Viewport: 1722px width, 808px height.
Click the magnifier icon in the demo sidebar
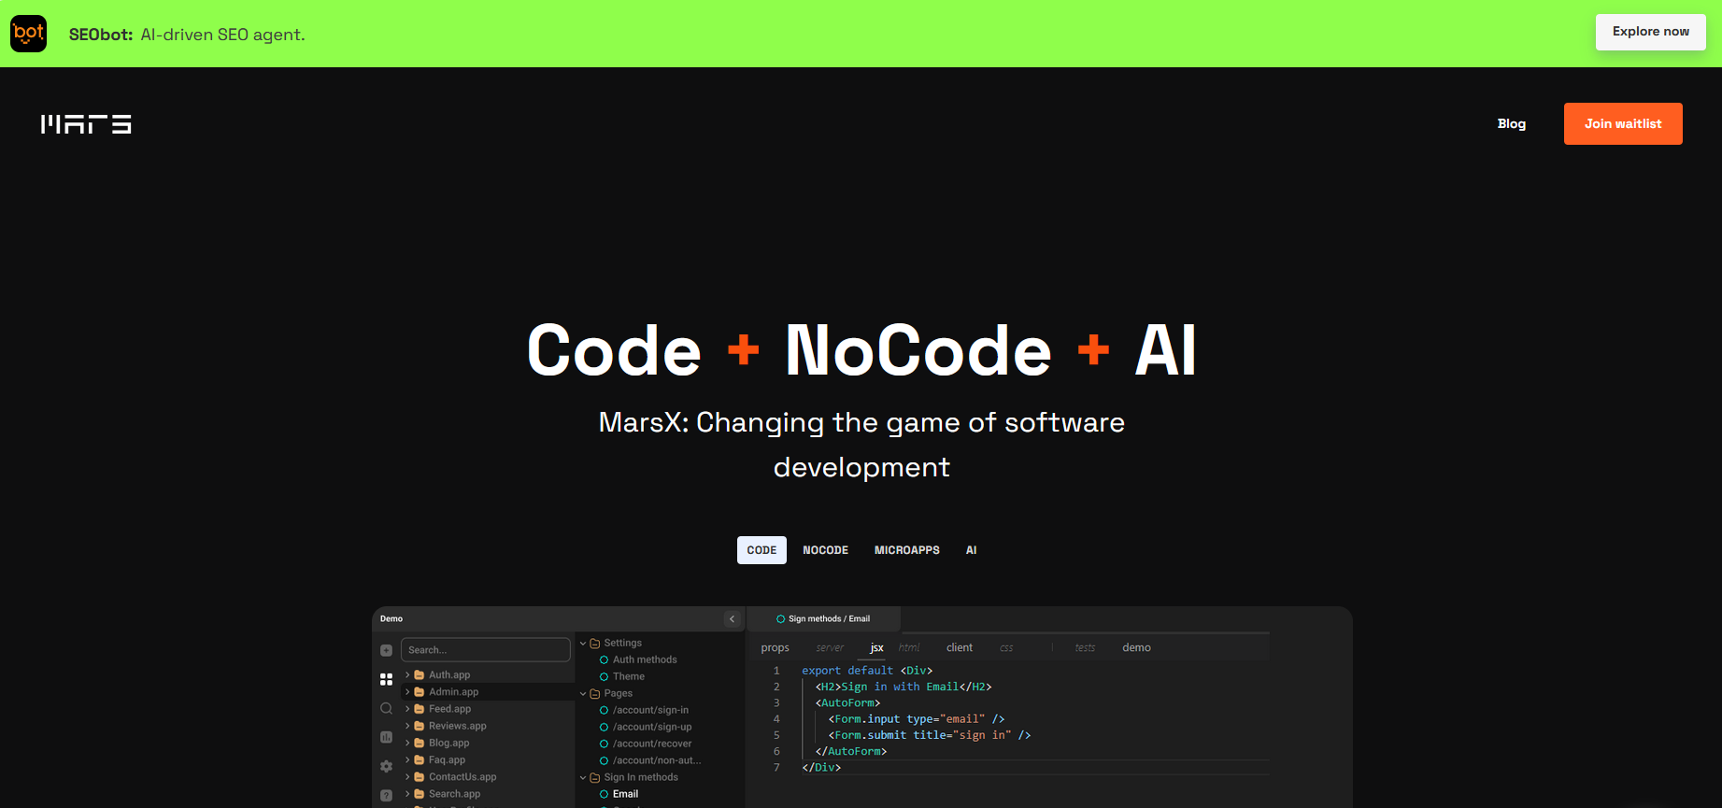click(x=387, y=709)
